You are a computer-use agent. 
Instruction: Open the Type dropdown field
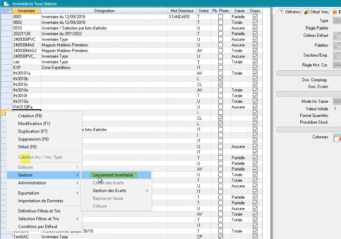coord(337,21)
